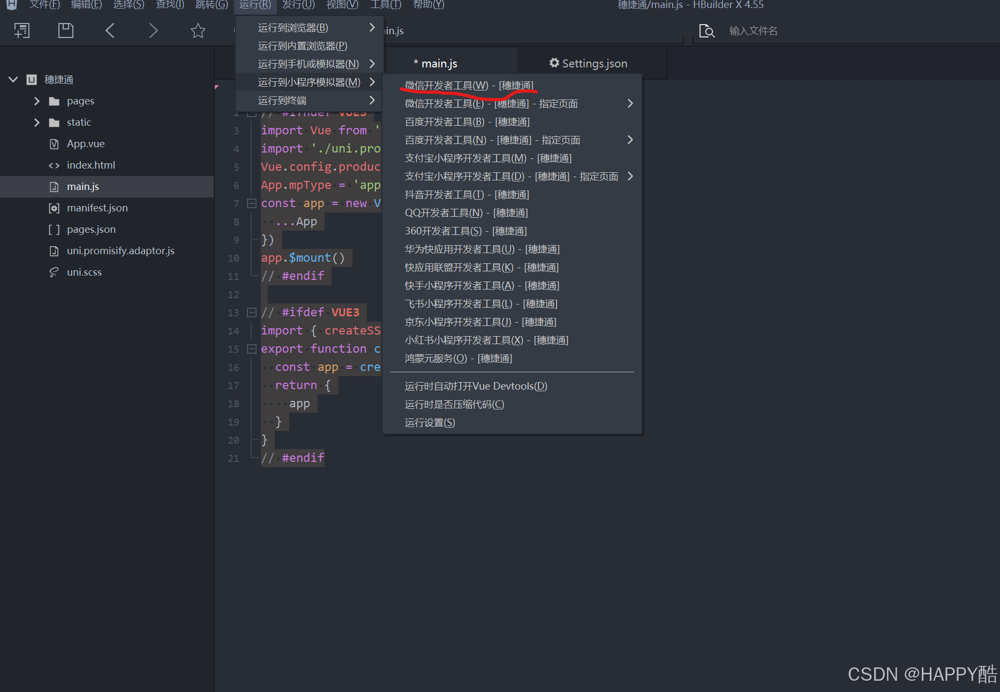This screenshot has width=1000, height=692.
Task: Open 支付宝小程序 指定页面 submenu arrow
Action: 630,176
